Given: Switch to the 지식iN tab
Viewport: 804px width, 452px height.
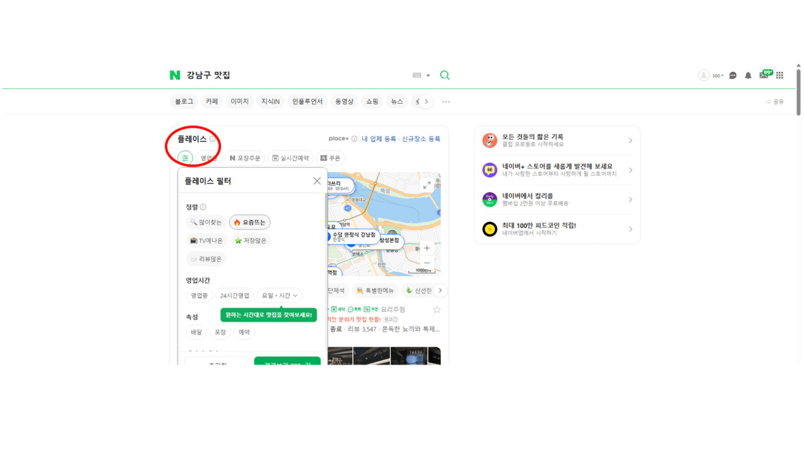Looking at the screenshot, I should [270, 102].
